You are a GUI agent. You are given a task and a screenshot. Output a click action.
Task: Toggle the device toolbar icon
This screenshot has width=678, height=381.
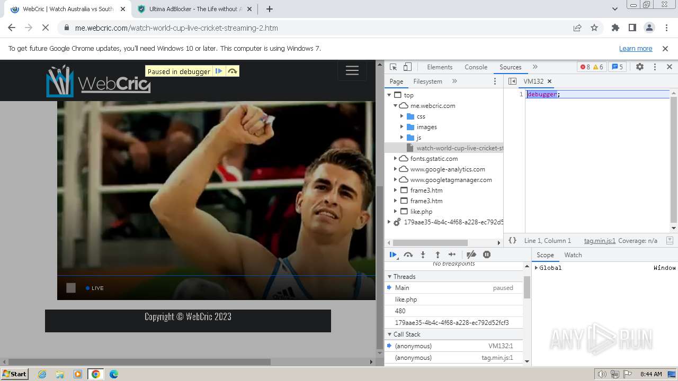[407, 67]
